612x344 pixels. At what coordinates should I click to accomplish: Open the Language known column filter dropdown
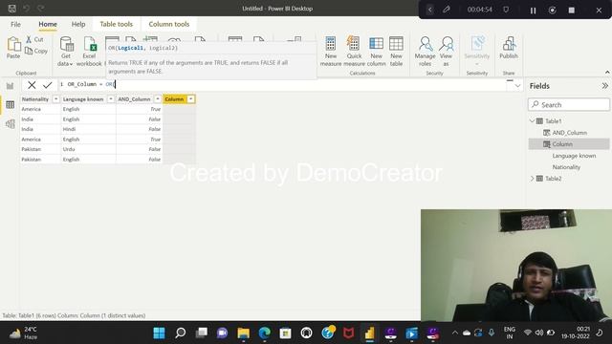111,99
